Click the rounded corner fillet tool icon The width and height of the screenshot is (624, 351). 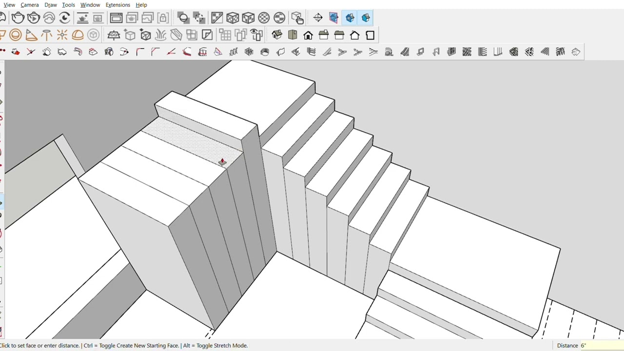pyautogui.click(x=140, y=52)
